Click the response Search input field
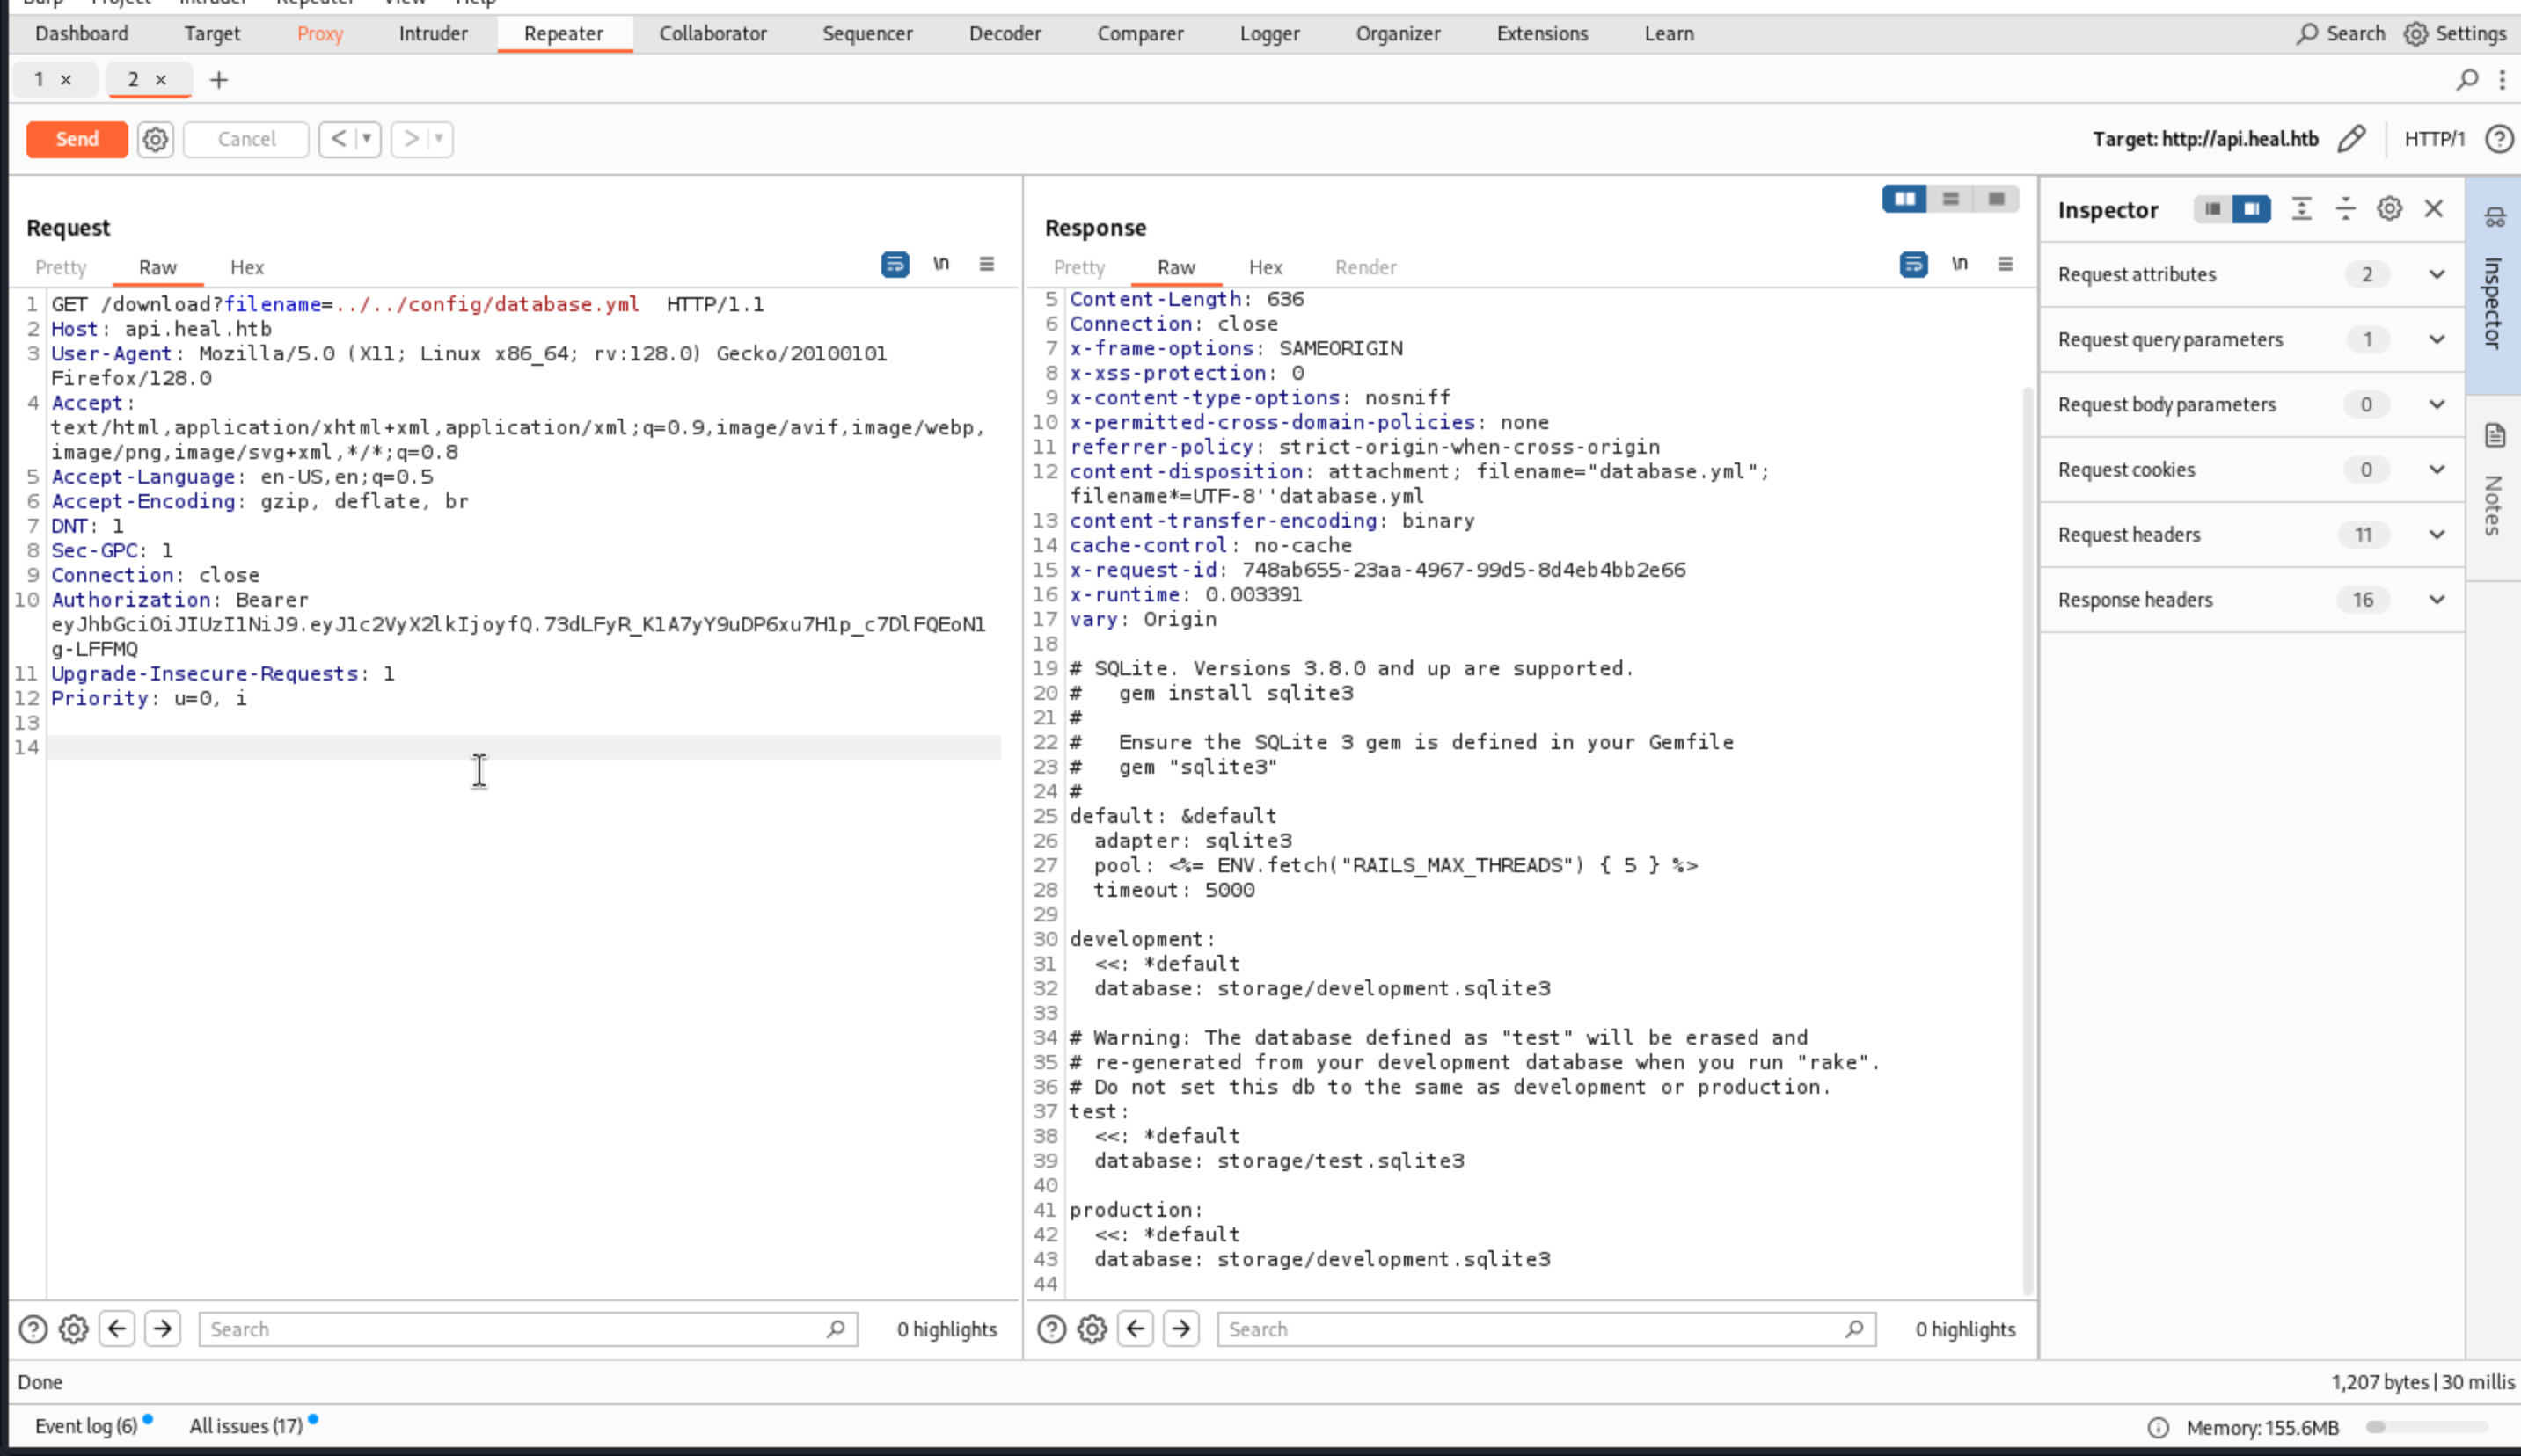The height and width of the screenshot is (1456, 2521). [x=1531, y=1329]
